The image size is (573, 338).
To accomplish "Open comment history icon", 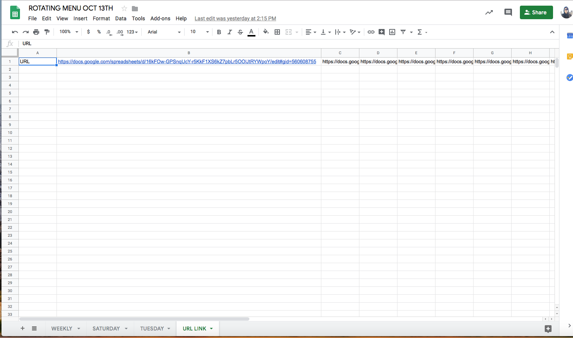I will point(508,12).
